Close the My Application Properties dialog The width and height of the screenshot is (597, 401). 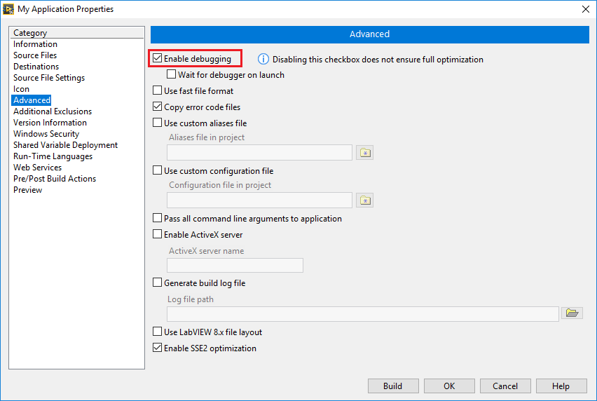585,9
